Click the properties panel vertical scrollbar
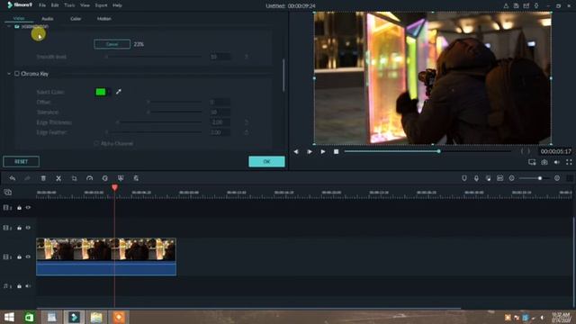The width and height of the screenshot is (576, 324). [x=283, y=76]
